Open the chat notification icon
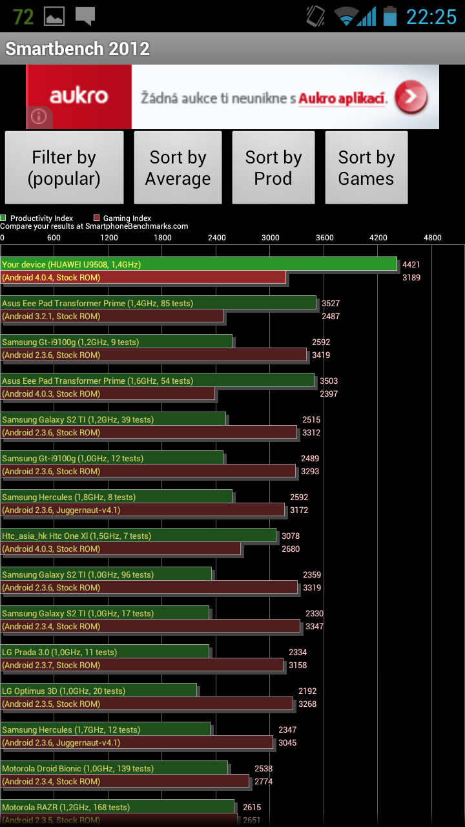Viewport: 465px width, 827px height. pyautogui.click(x=85, y=16)
